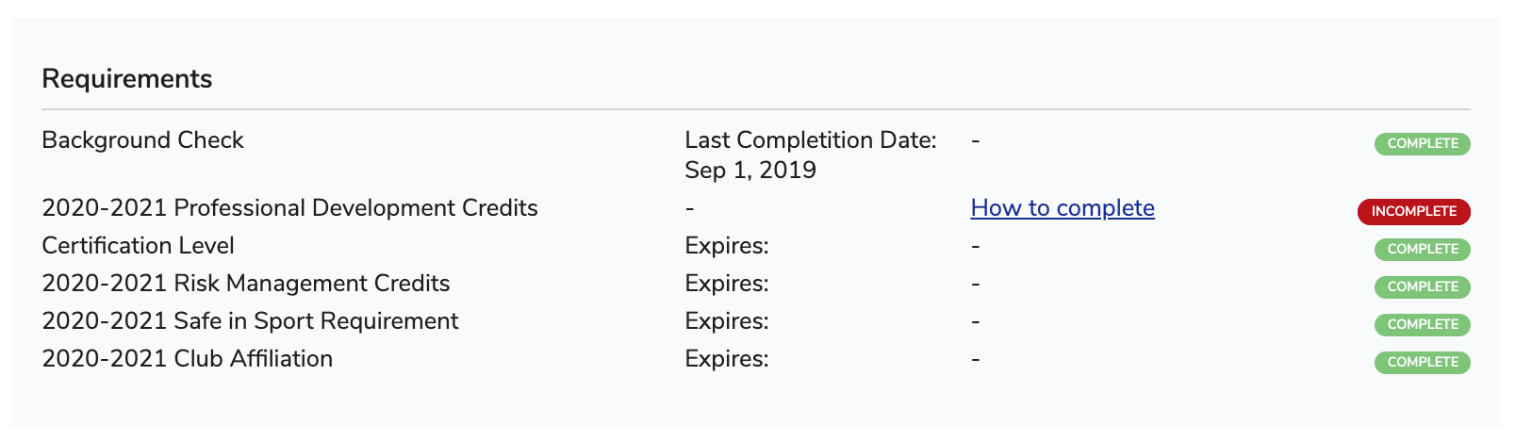The width and height of the screenshot is (1516, 441).
Task: Click the Last Completion Date text
Action: (x=810, y=140)
